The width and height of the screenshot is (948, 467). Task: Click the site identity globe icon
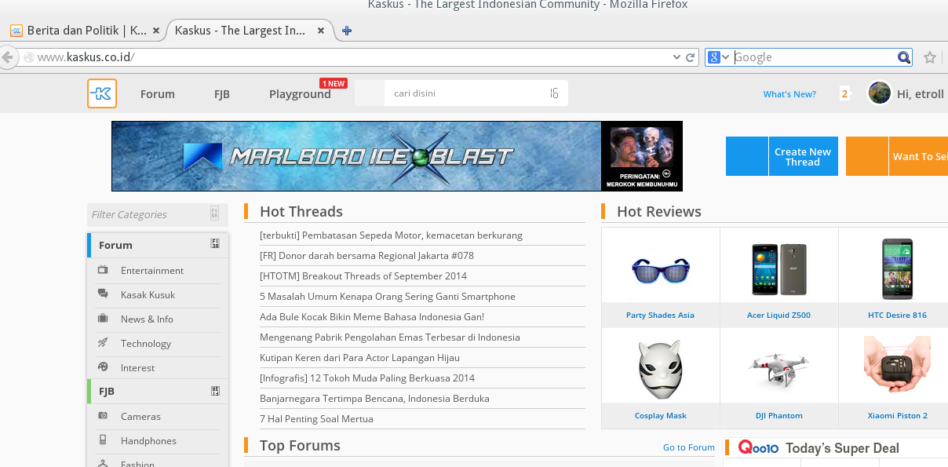29,57
